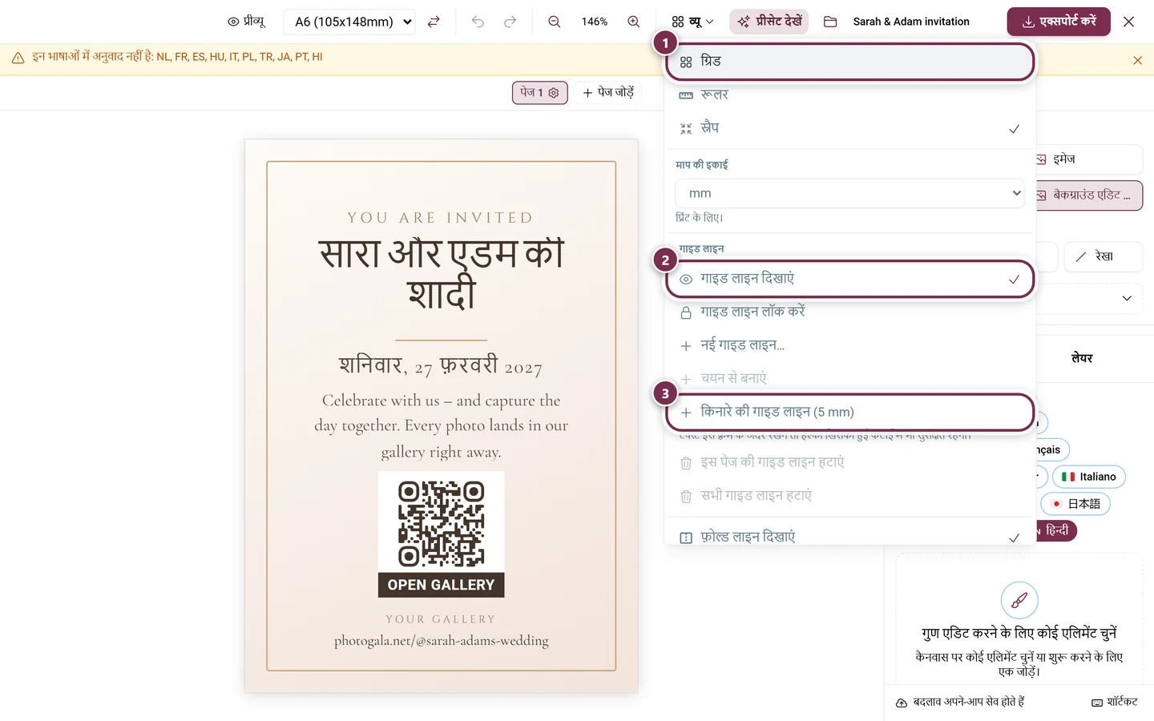Add edge guide lines (5 mm)
Viewport: 1154px width, 721px height.
849,412
